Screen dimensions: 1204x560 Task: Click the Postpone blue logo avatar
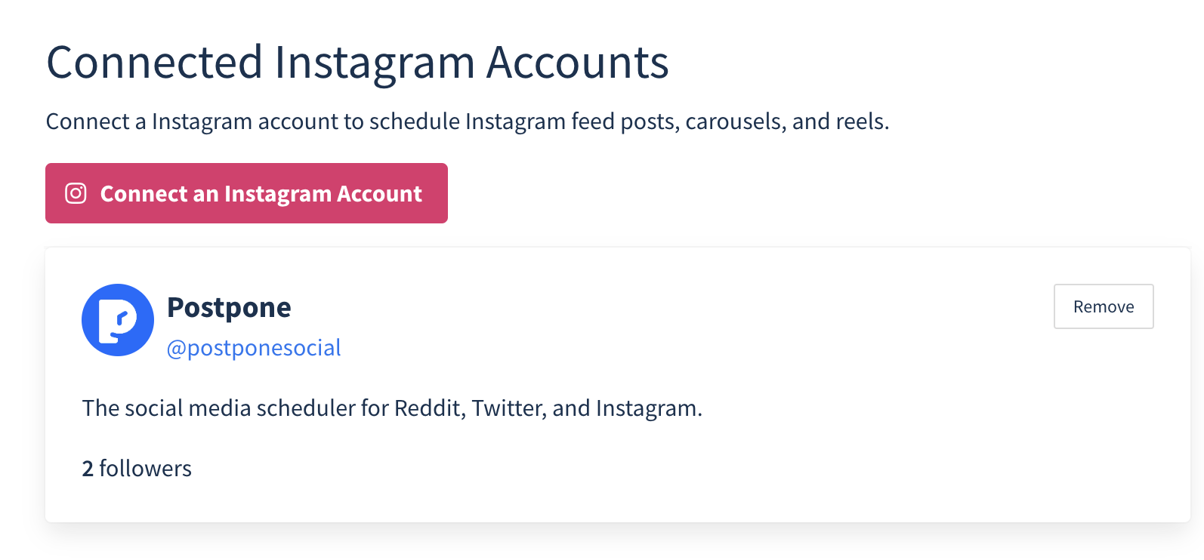pyautogui.click(x=118, y=320)
